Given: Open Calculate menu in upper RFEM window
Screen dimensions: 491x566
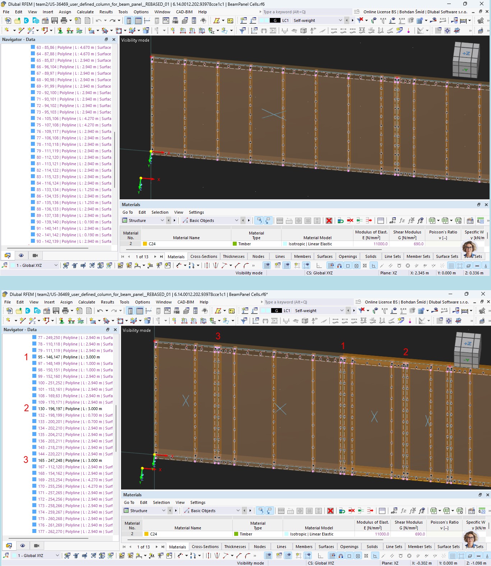Looking at the screenshot, I should point(85,12).
